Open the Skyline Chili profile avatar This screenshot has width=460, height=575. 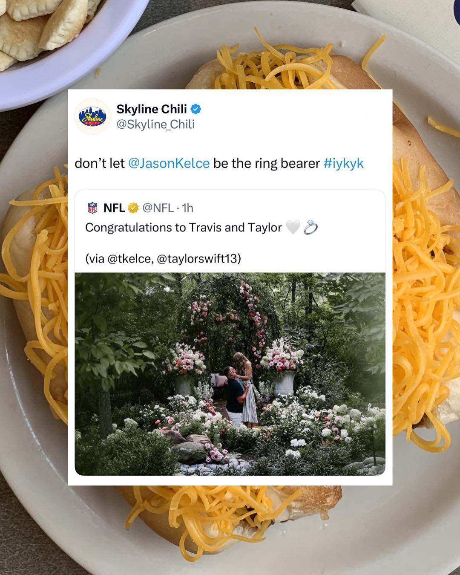(x=92, y=116)
